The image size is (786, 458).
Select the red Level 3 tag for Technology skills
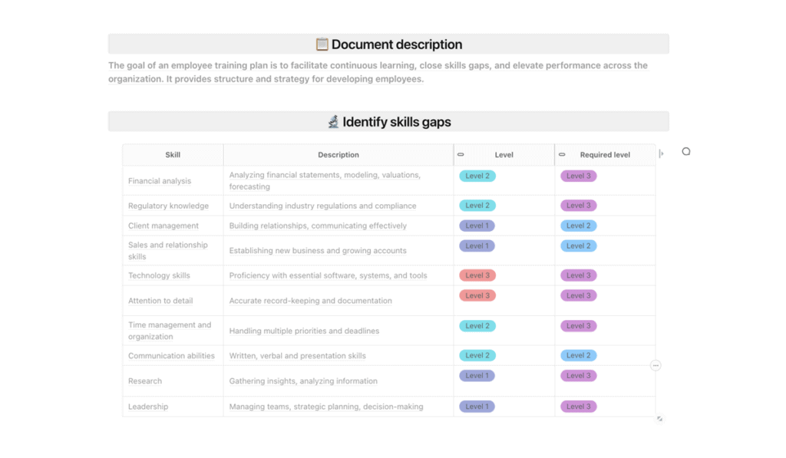coord(477,275)
